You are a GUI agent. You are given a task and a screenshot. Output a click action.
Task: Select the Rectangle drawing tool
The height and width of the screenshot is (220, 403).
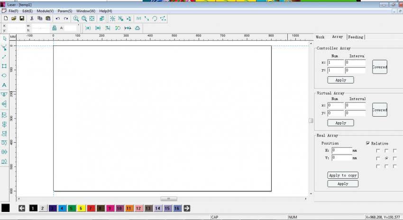4,66
